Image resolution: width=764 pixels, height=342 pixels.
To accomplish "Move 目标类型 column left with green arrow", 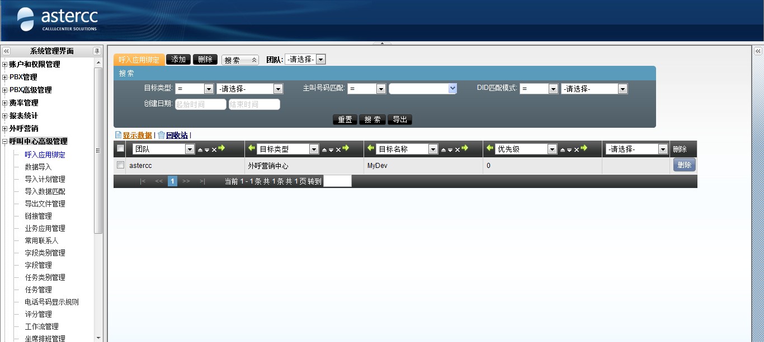I will pos(251,148).
